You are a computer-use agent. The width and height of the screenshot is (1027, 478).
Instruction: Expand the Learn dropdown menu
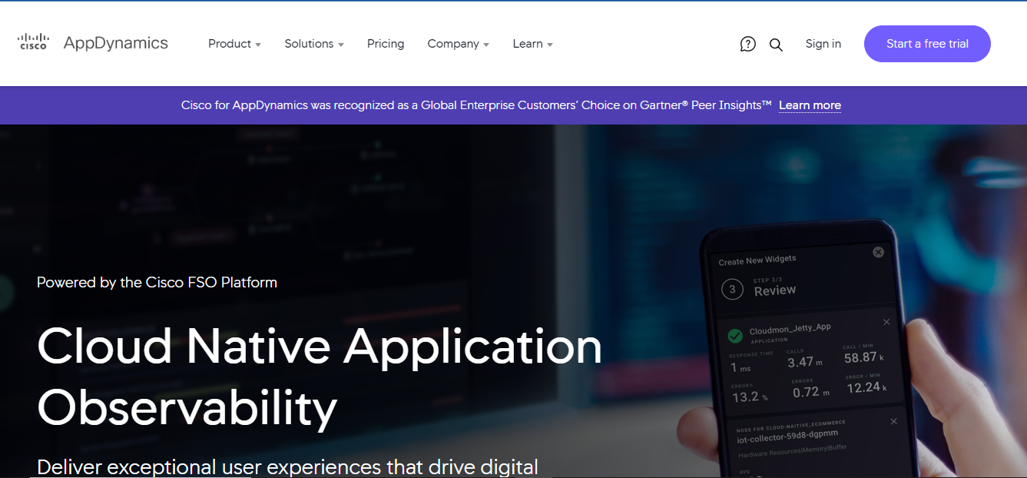(533, 44)
